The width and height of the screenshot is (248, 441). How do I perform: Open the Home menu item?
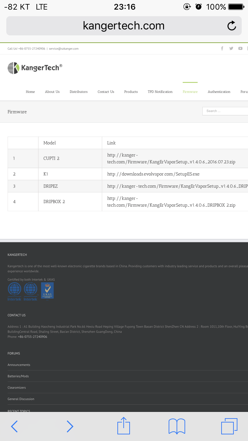pyautogui.click(x=30, y=92)
